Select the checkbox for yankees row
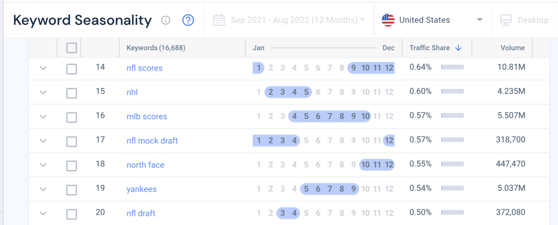The image size is (558, 225). pyautogui.click(x=71, y=189)
